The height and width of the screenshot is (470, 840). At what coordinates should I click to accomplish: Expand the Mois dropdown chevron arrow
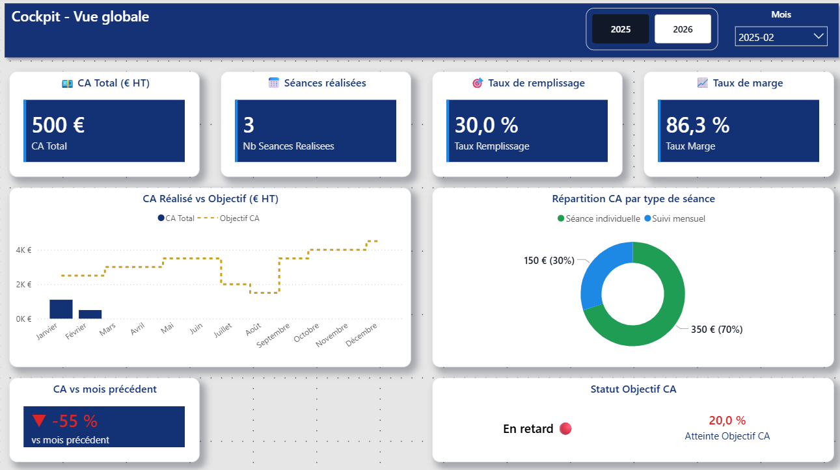819,36
